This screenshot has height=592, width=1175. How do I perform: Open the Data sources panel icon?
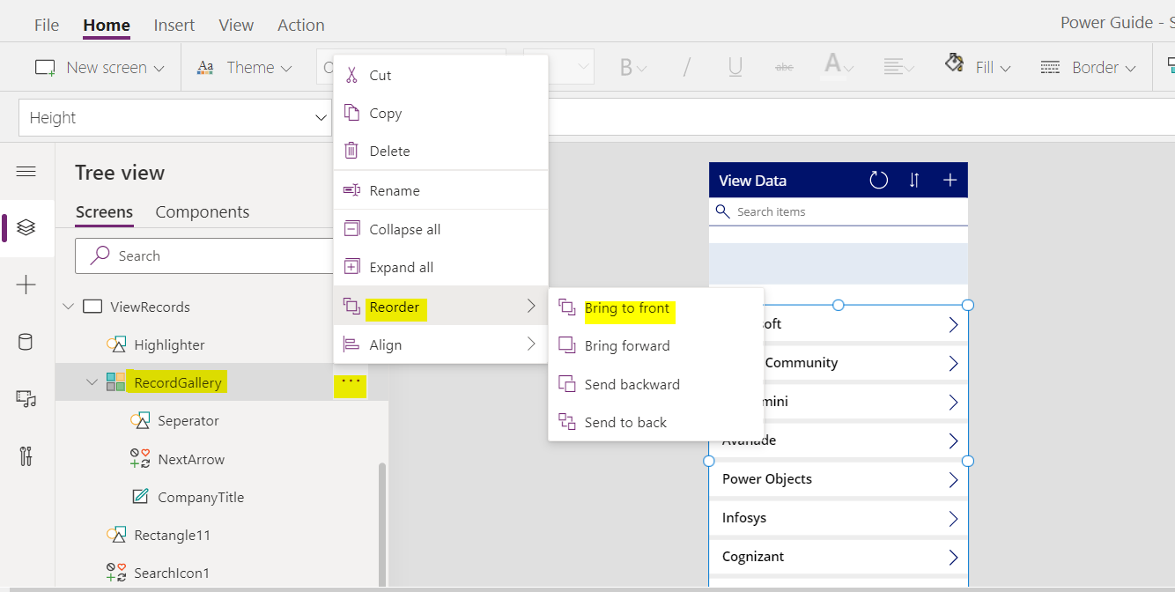point(26,342)
